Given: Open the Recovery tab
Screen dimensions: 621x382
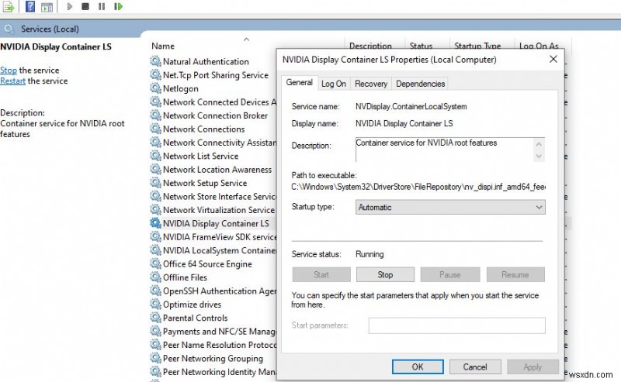Looking at the screenshot, I should pos(371,84).
